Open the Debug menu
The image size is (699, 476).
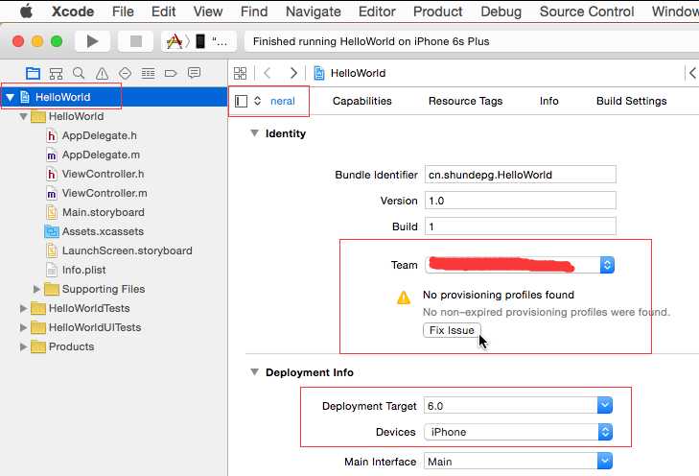tap(501, 12)
